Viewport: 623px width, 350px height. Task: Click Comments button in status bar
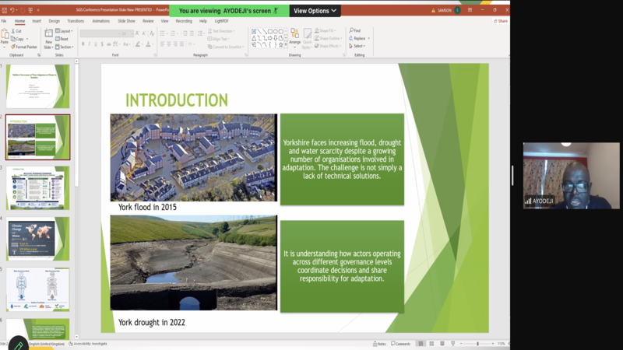tap(400, 344)
